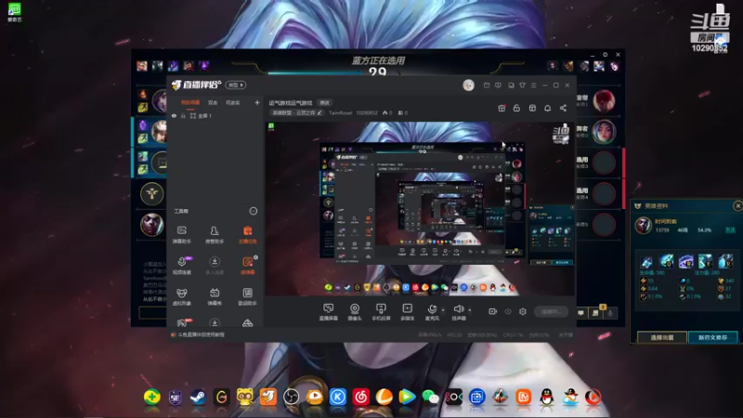Toggle the 主播任务 orange tool

[x=247, y=235]
